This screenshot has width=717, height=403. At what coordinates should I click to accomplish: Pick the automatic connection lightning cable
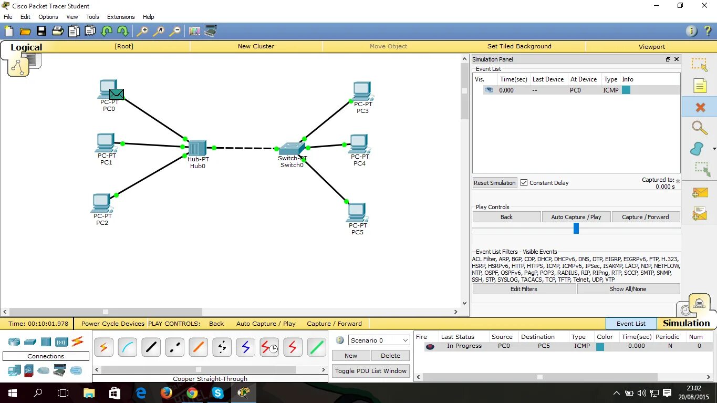pos(103,347)
